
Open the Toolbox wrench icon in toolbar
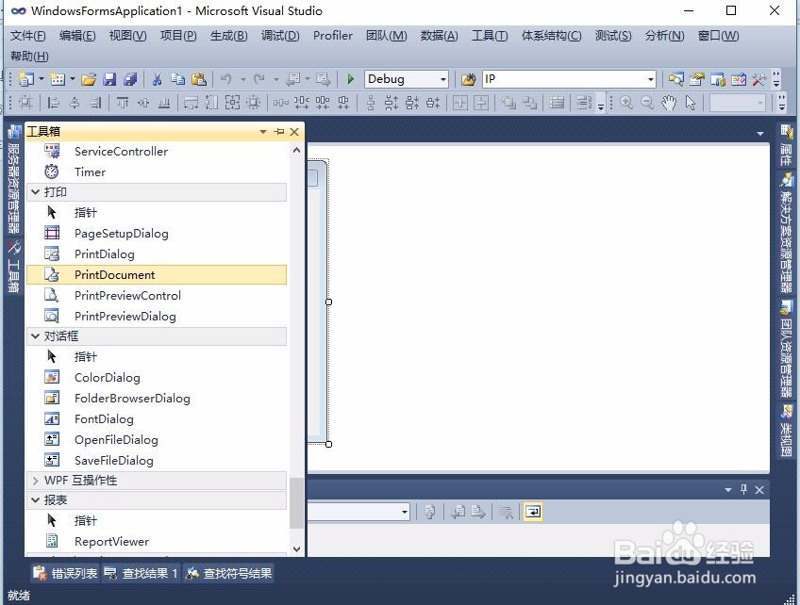pos(759,79)
